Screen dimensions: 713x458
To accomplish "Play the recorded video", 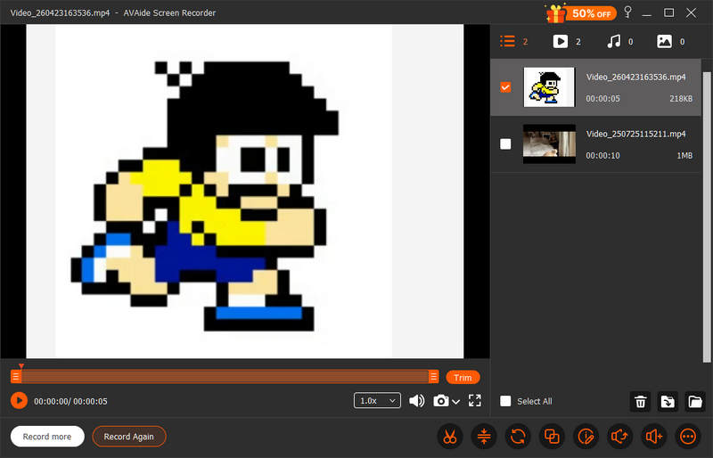I will coord(19,401).
